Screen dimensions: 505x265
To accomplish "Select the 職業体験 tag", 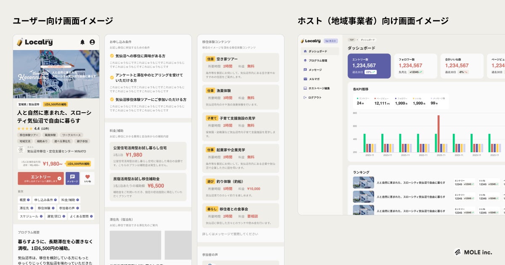I will 50,135.
